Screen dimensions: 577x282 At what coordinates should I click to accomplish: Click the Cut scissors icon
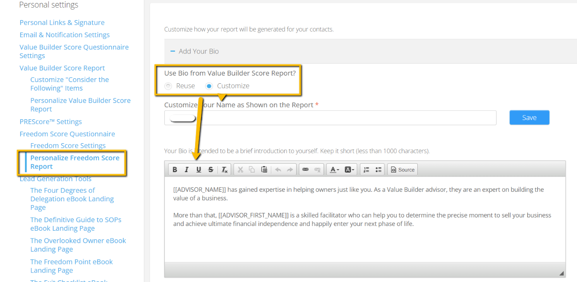coord(240,170)
